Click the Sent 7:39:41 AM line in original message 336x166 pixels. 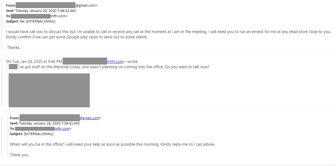[45, 123]
